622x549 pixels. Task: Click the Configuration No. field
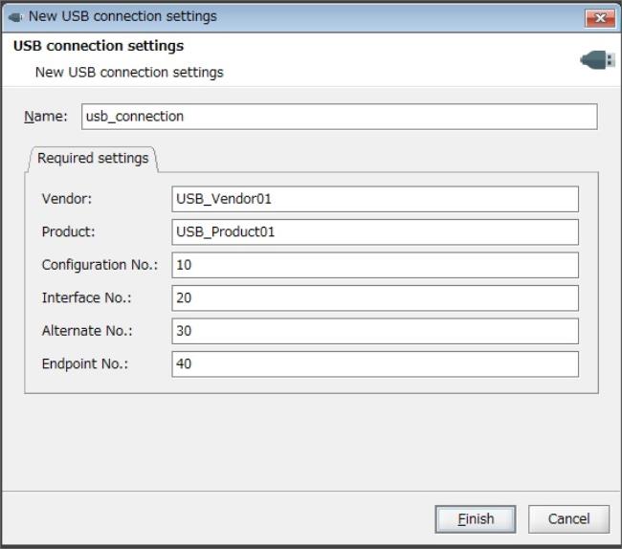pos(375,265)
